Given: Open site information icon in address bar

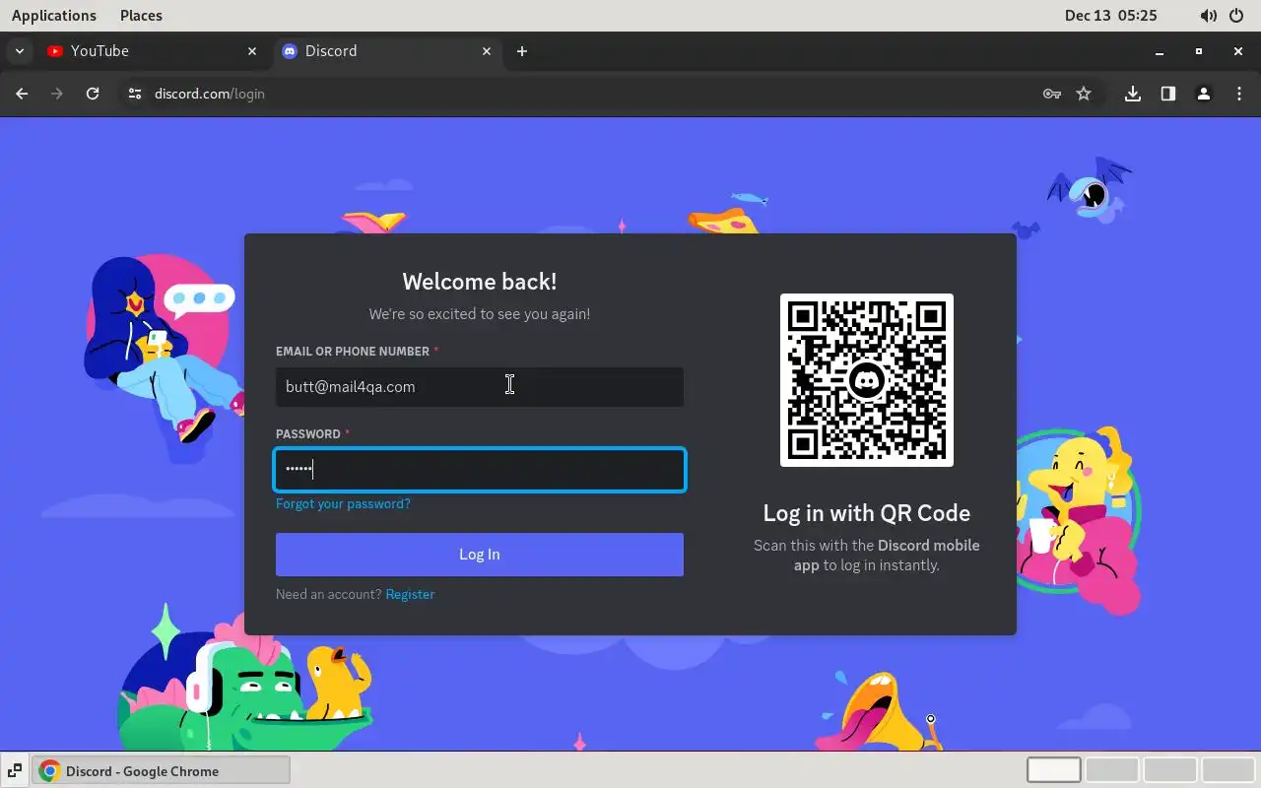Looking at the screenshot, I should coord(135,94).
